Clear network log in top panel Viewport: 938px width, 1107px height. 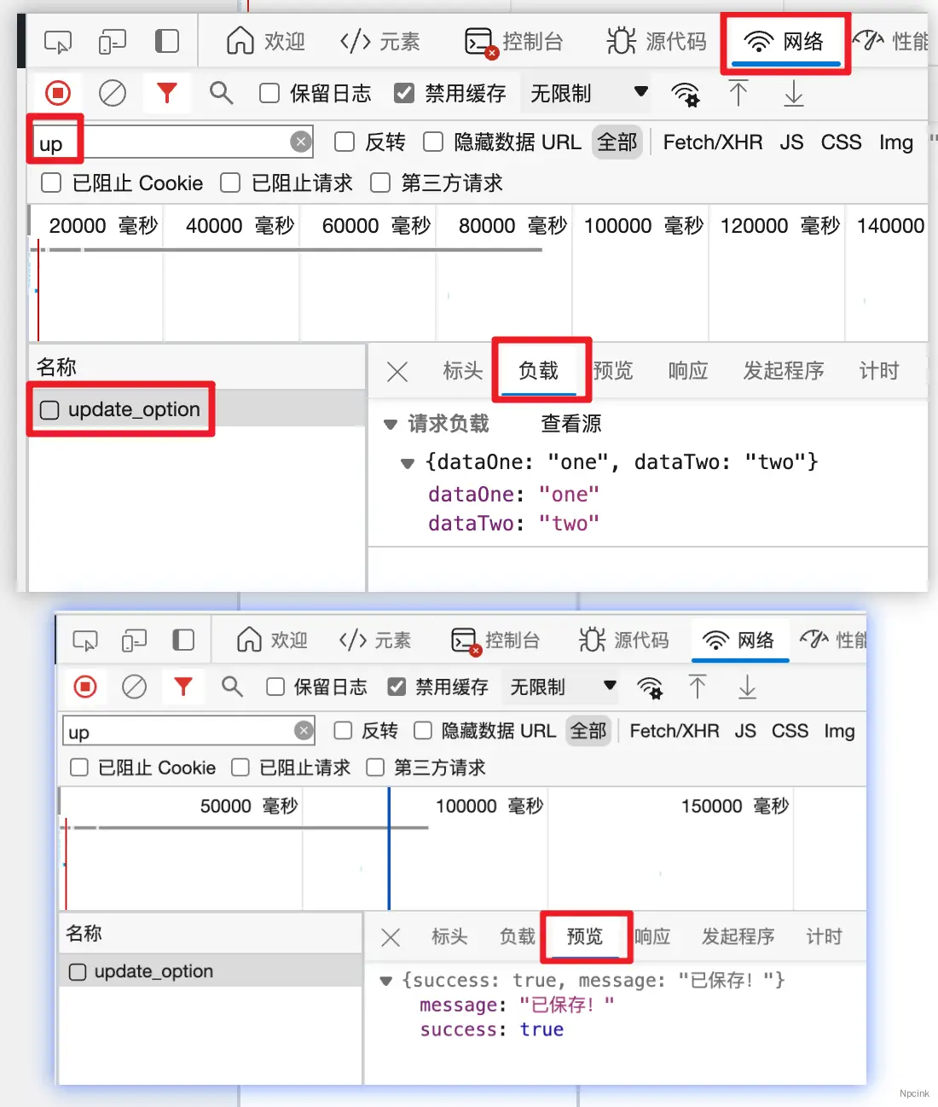tap(113, 93)
